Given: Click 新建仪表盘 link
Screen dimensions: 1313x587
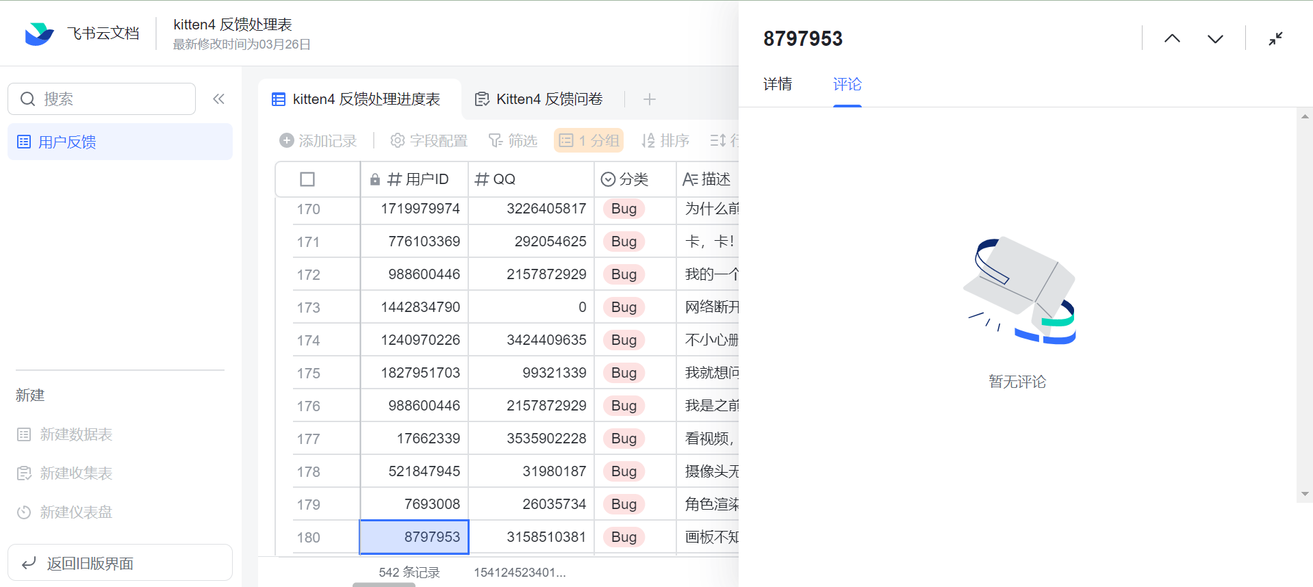Looking at the screenshot, I should 76,512.
